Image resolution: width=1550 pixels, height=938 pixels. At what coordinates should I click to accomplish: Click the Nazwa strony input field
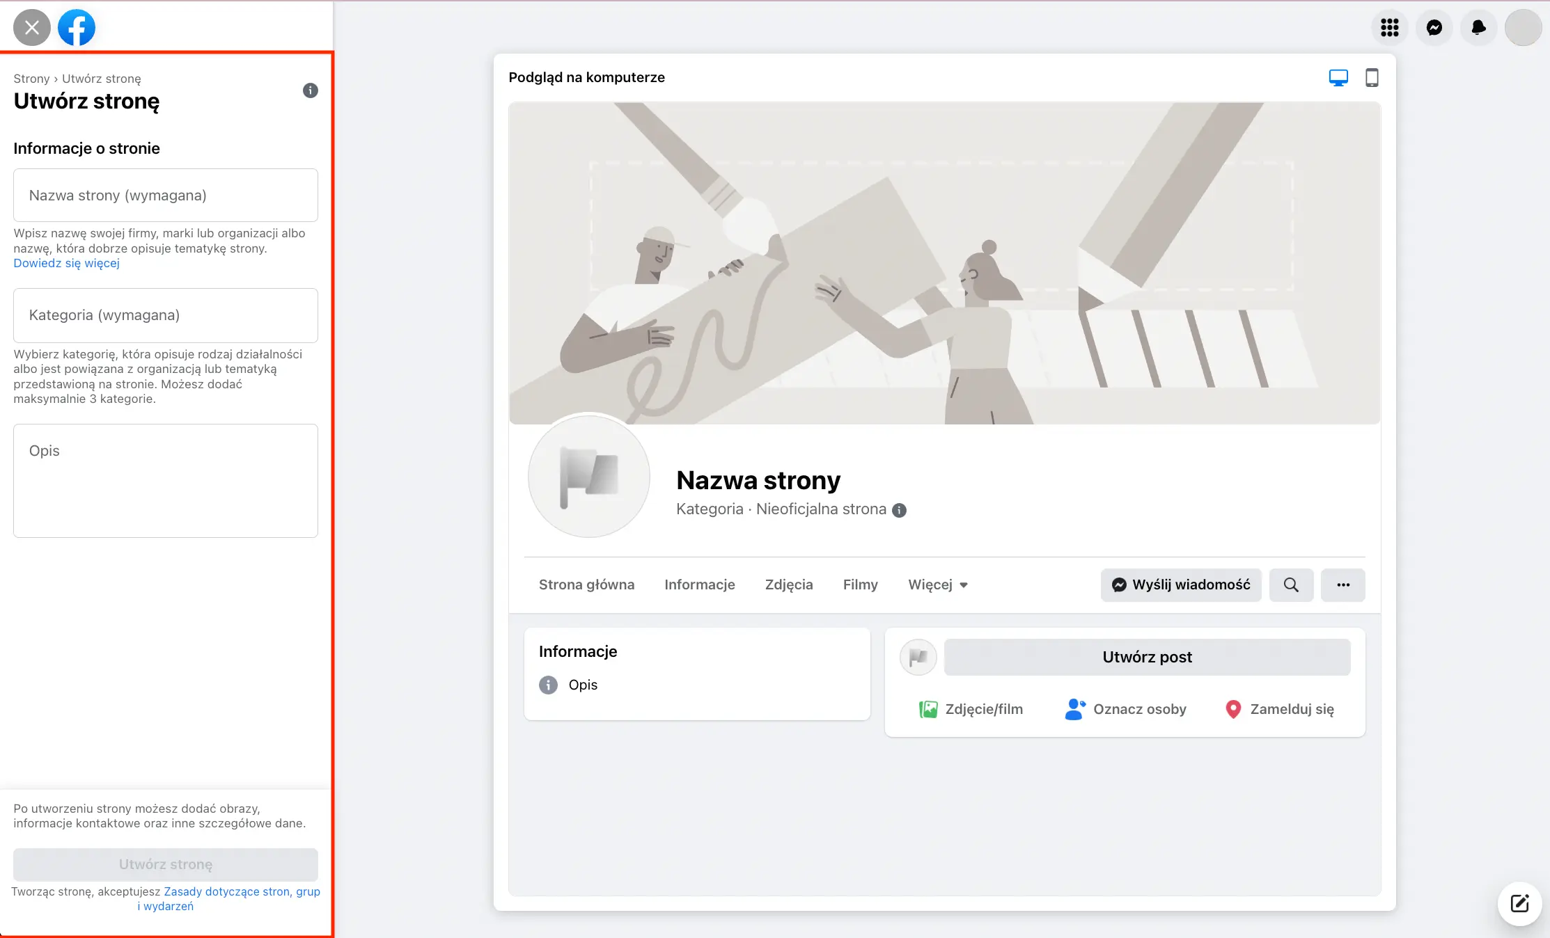[x=166, y=196]
